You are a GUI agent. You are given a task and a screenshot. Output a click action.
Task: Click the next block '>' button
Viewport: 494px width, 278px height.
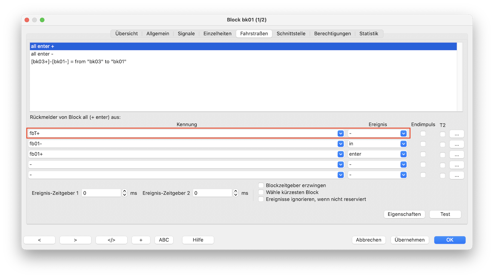coord(75,240)
